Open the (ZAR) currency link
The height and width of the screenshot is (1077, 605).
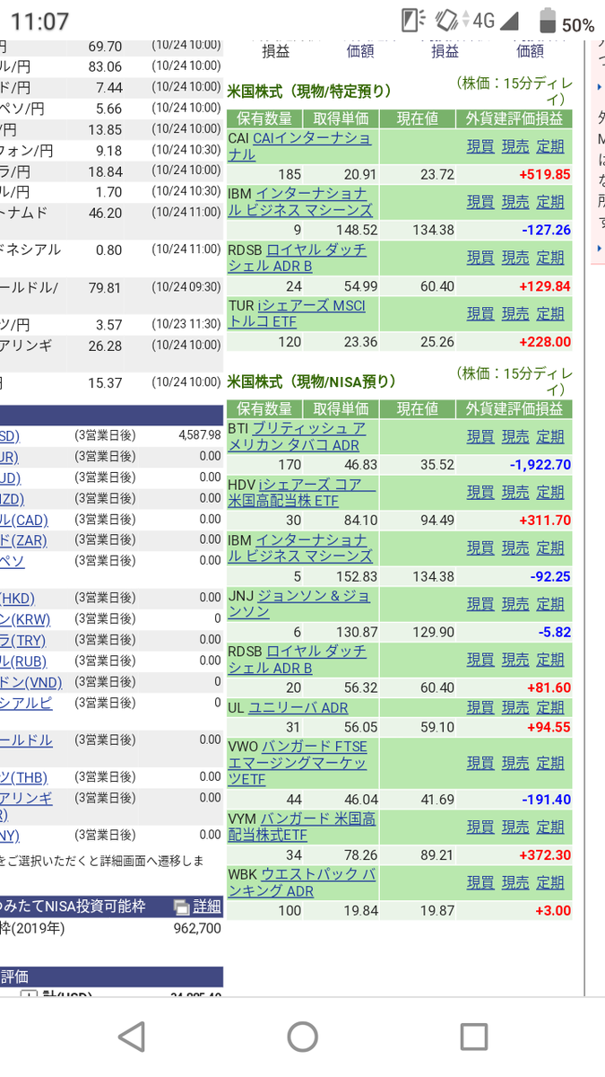(x=23, y=540)
